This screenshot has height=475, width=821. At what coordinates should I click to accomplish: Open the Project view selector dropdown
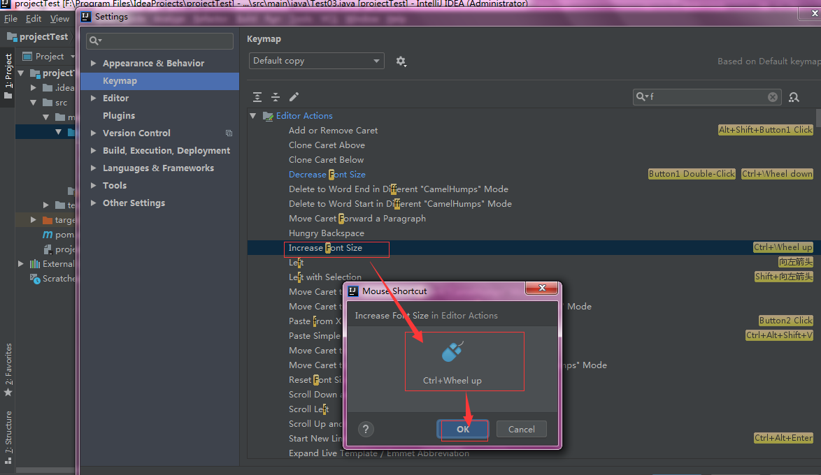(50, 56)
